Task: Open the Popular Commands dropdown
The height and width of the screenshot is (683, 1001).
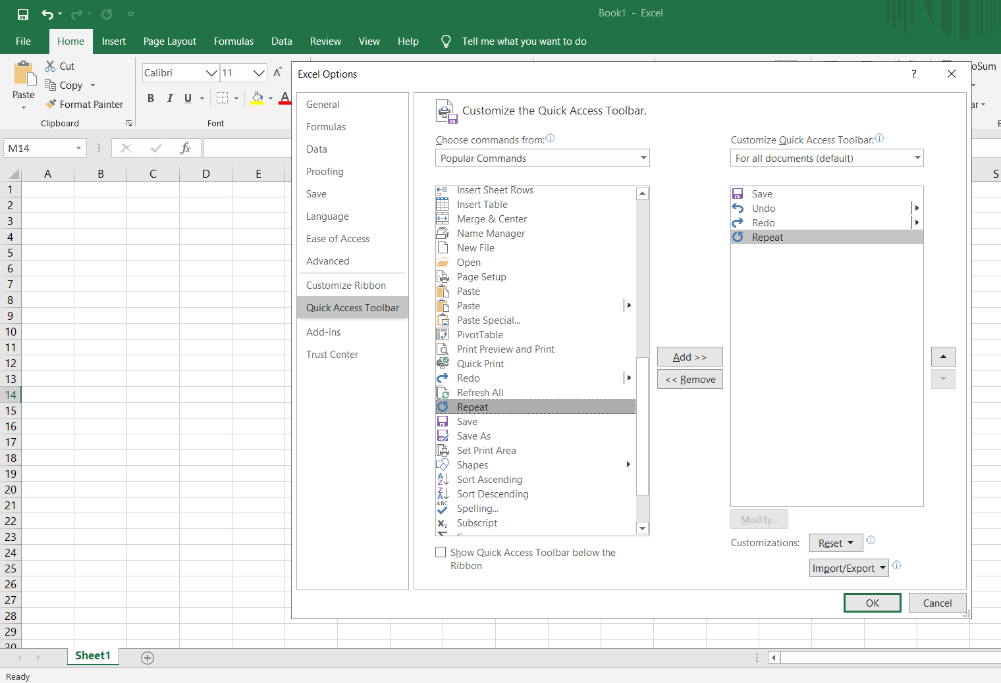Action: tap(542, 158)
